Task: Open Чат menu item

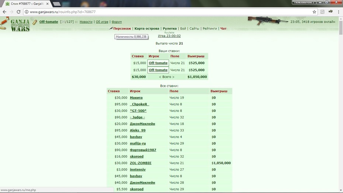Action: coord(224,28)
